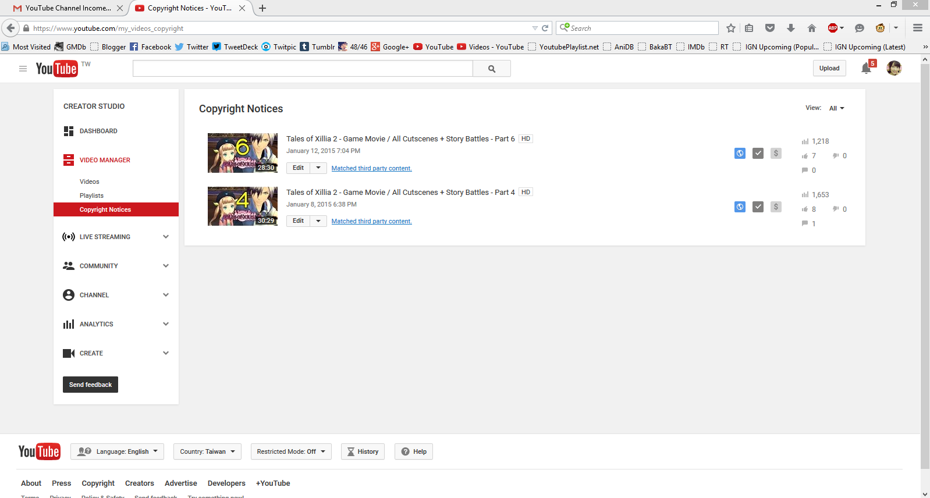Open Matched third party content link for Part 4
This screenshot has height=498, width=930.
click(371, 221)
